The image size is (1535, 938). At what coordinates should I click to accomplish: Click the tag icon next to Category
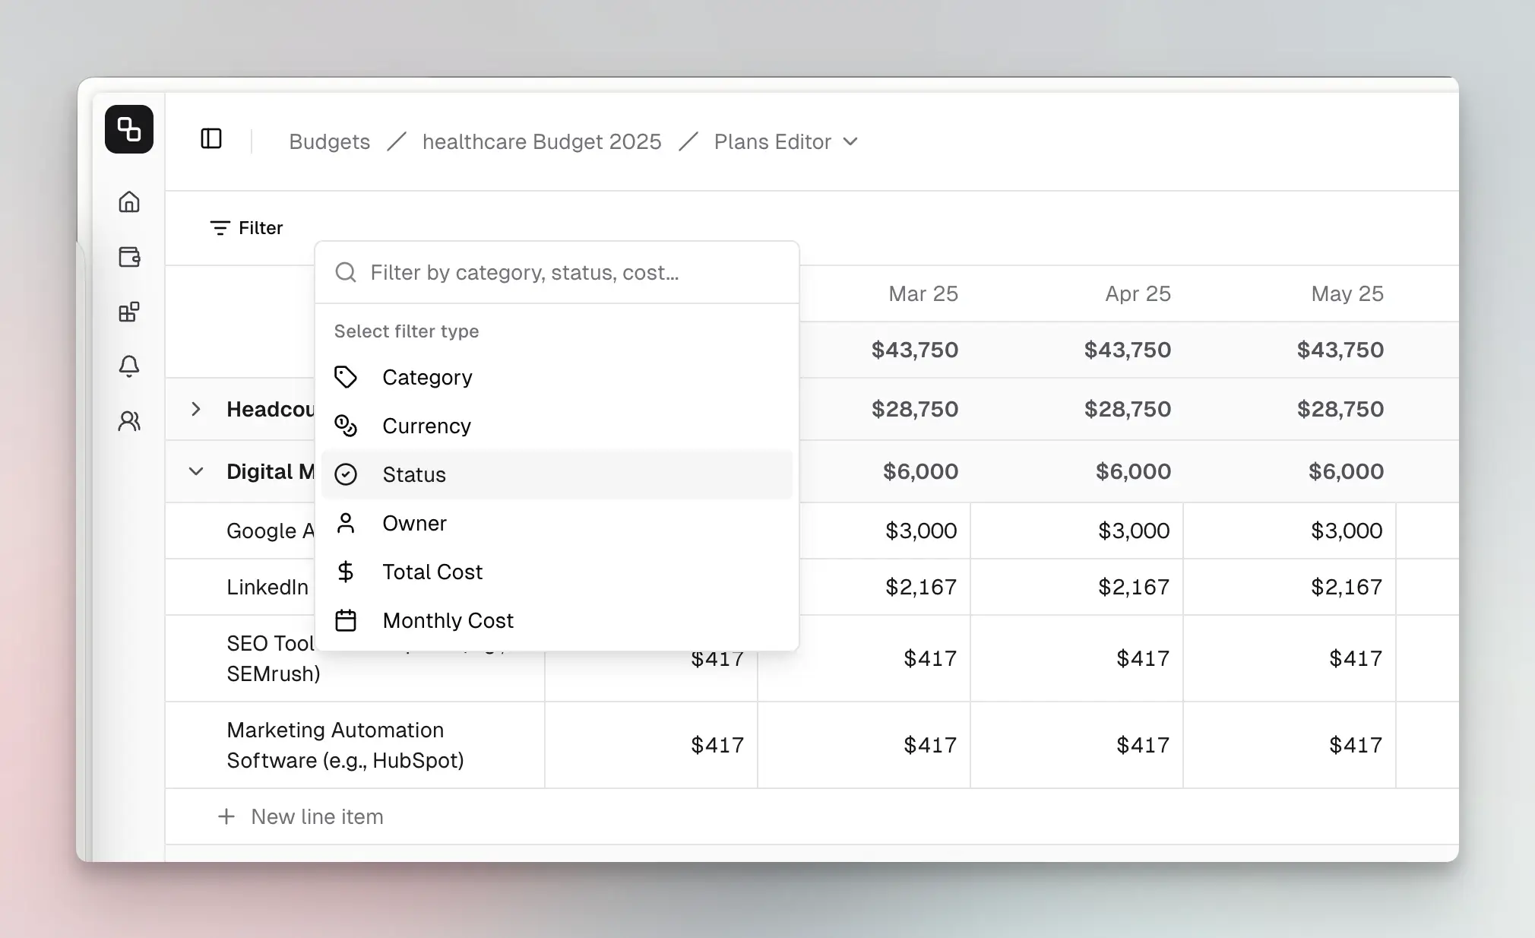pos(347,376)
